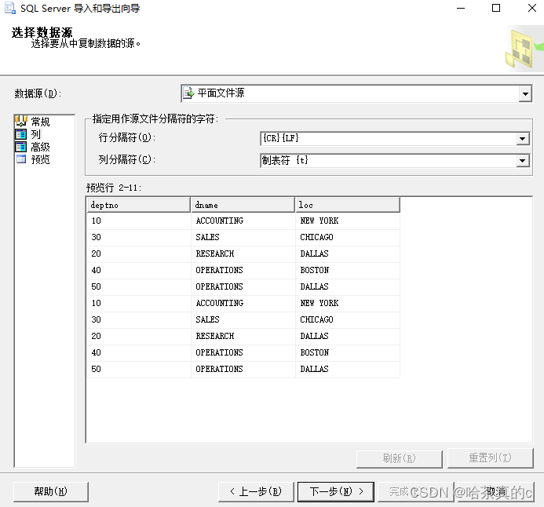Show the 预览 page
The image size is (544, 507).
(x=40, y=159)
